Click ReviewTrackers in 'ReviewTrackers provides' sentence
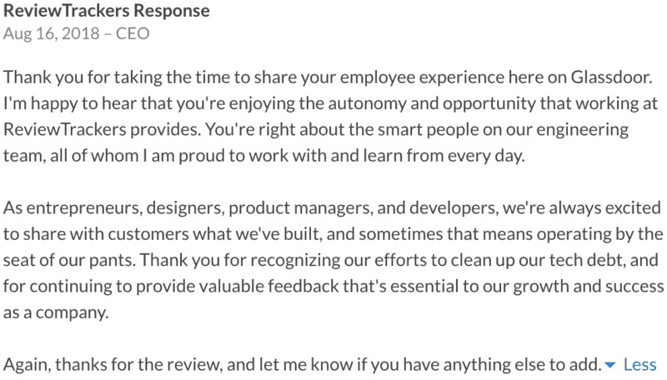Viewport: 667px width, 380px height. click(65, 129)
